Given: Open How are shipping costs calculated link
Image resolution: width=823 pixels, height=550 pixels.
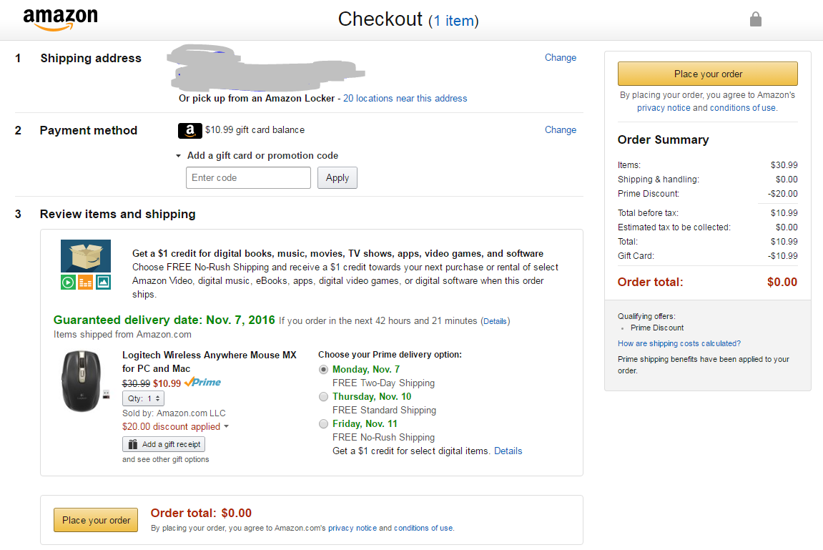Looking at the screenshot, I should click(679, 343).
